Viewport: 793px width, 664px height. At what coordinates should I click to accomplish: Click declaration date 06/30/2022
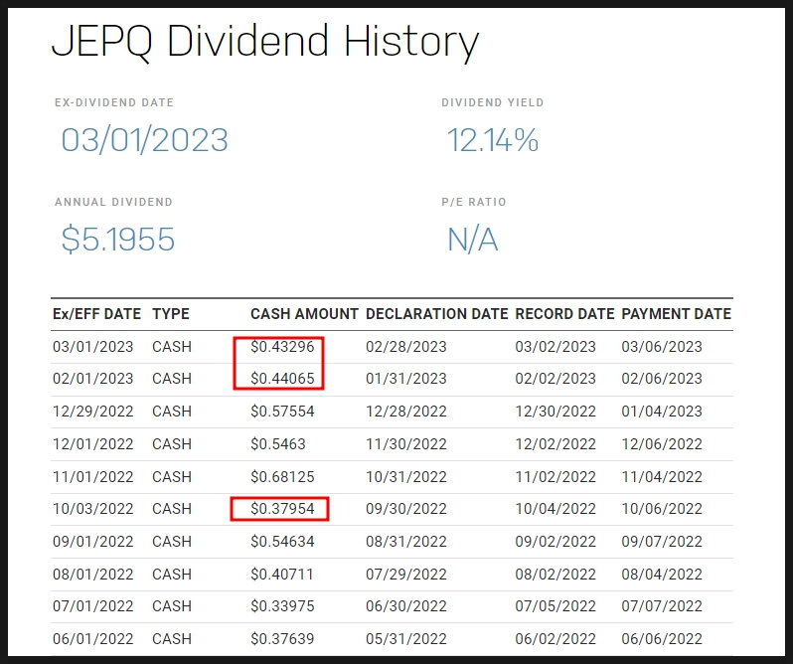406,606
